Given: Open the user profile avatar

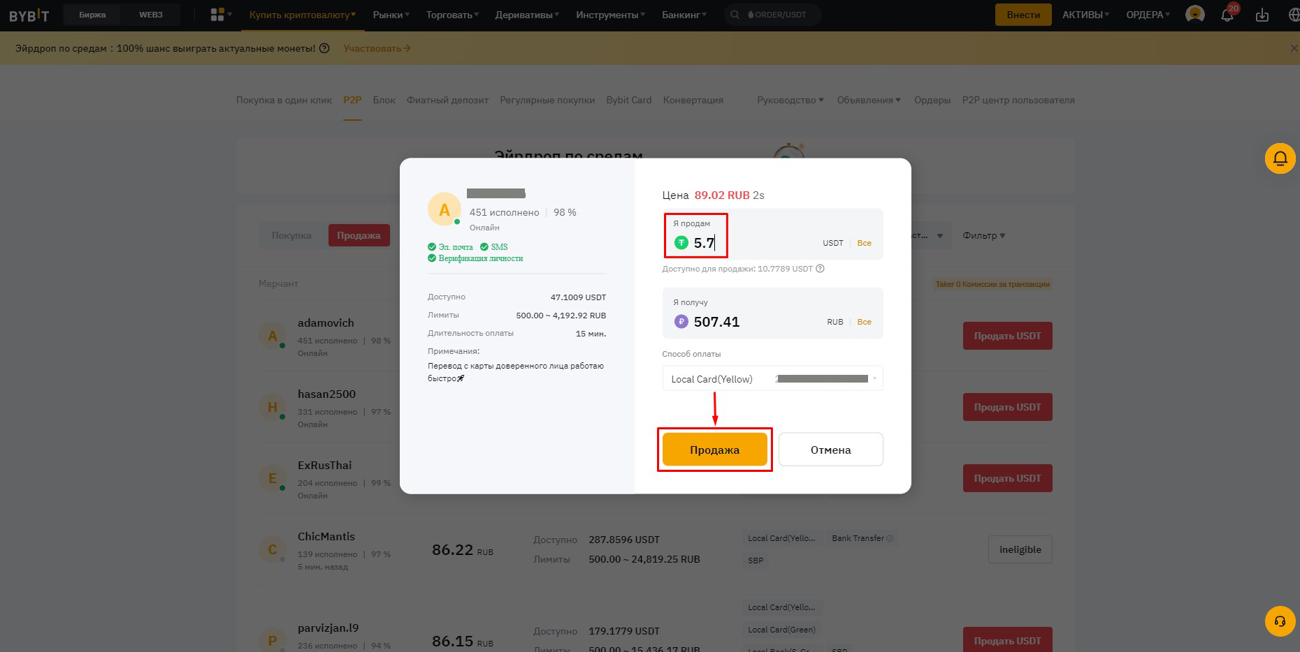Looking at the screenshot, I should (1195, 14).
